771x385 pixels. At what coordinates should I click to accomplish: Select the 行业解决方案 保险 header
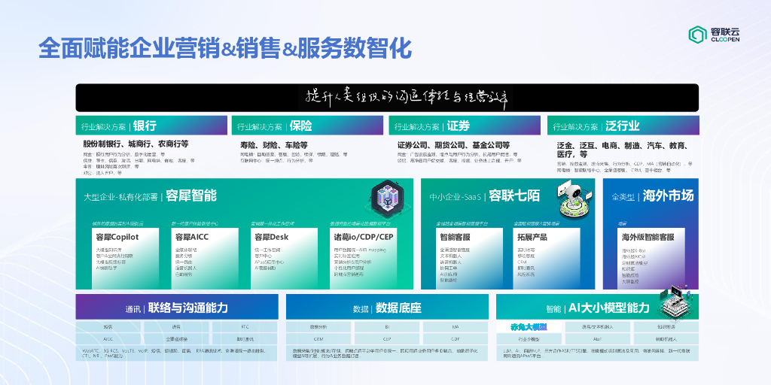307,126
